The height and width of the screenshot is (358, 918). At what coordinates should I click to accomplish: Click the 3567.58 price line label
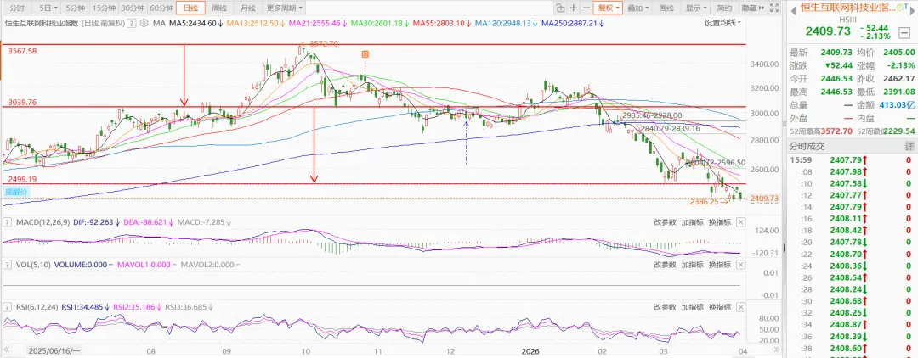[x=22, y=52]
